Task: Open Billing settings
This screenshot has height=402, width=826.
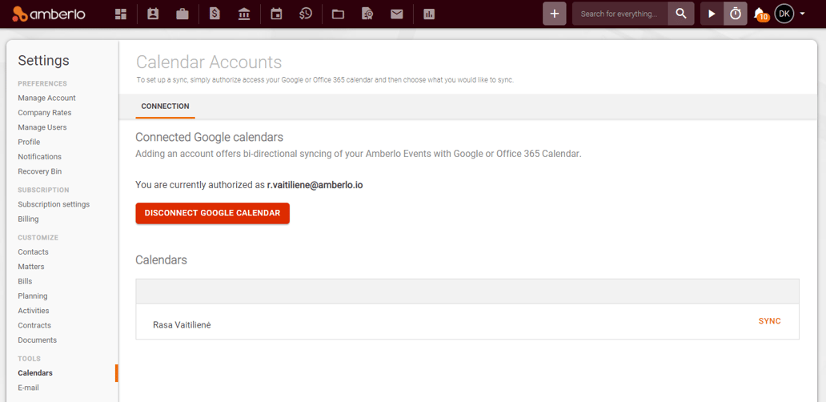Action: pyautogui.click(x=29, y=219)
